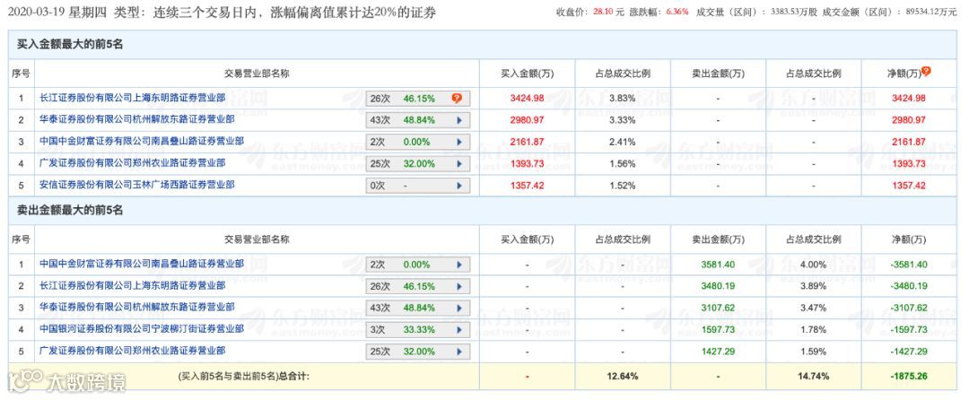Click the total net amount -1875.26

point(908,376)
